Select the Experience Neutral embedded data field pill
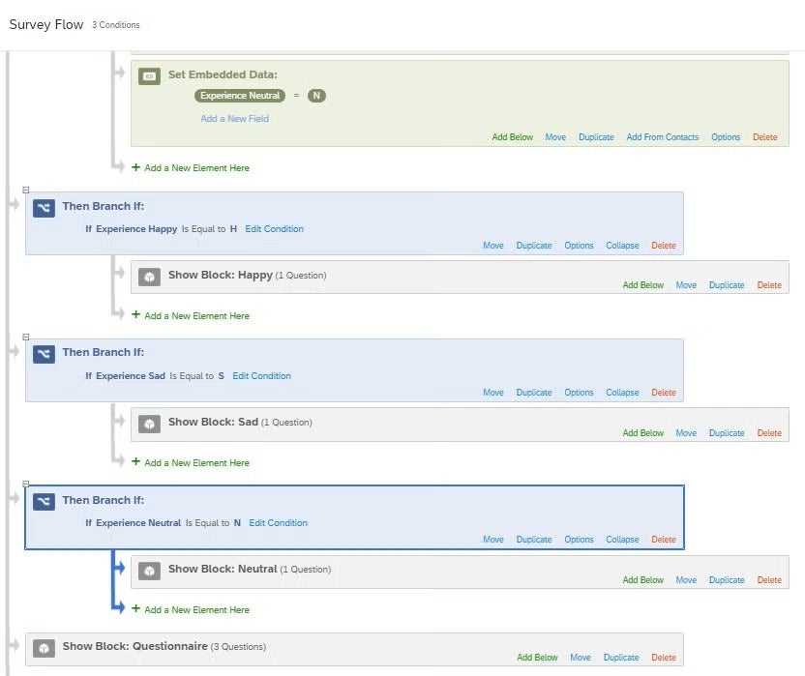Viewport: 805px width, 676px height. (x=240, y=96)
